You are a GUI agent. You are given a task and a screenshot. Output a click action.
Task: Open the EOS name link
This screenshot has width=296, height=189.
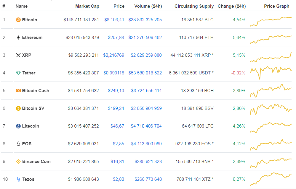click(27, 144)
